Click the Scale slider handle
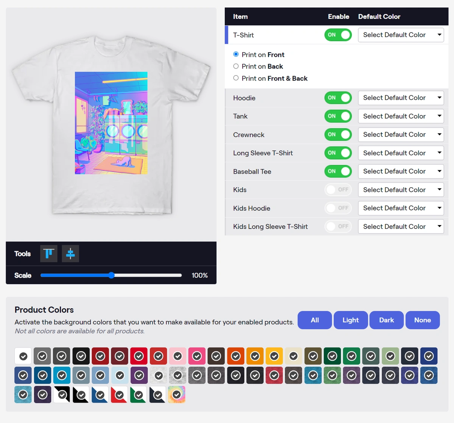454x423 pixels. pyautogui.click(x=111, y=275)
